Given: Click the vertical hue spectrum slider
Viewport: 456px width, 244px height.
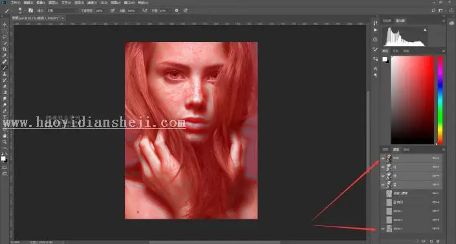Looking at the screenshot, I should point(440,100).
